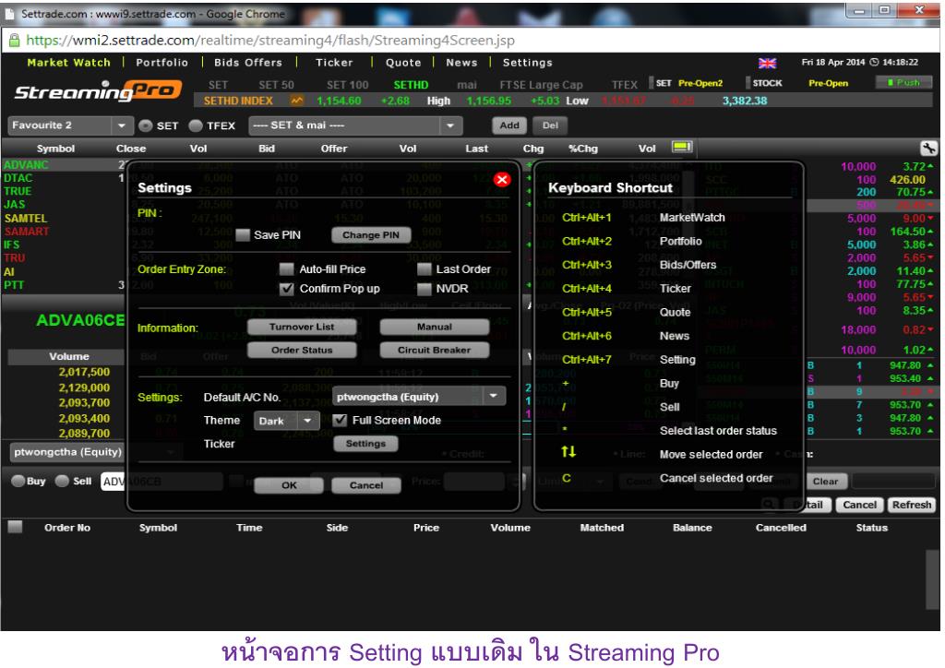945x668 pixels.
Task: Tick the order list select-all checkbox
Action: point(15,527)
